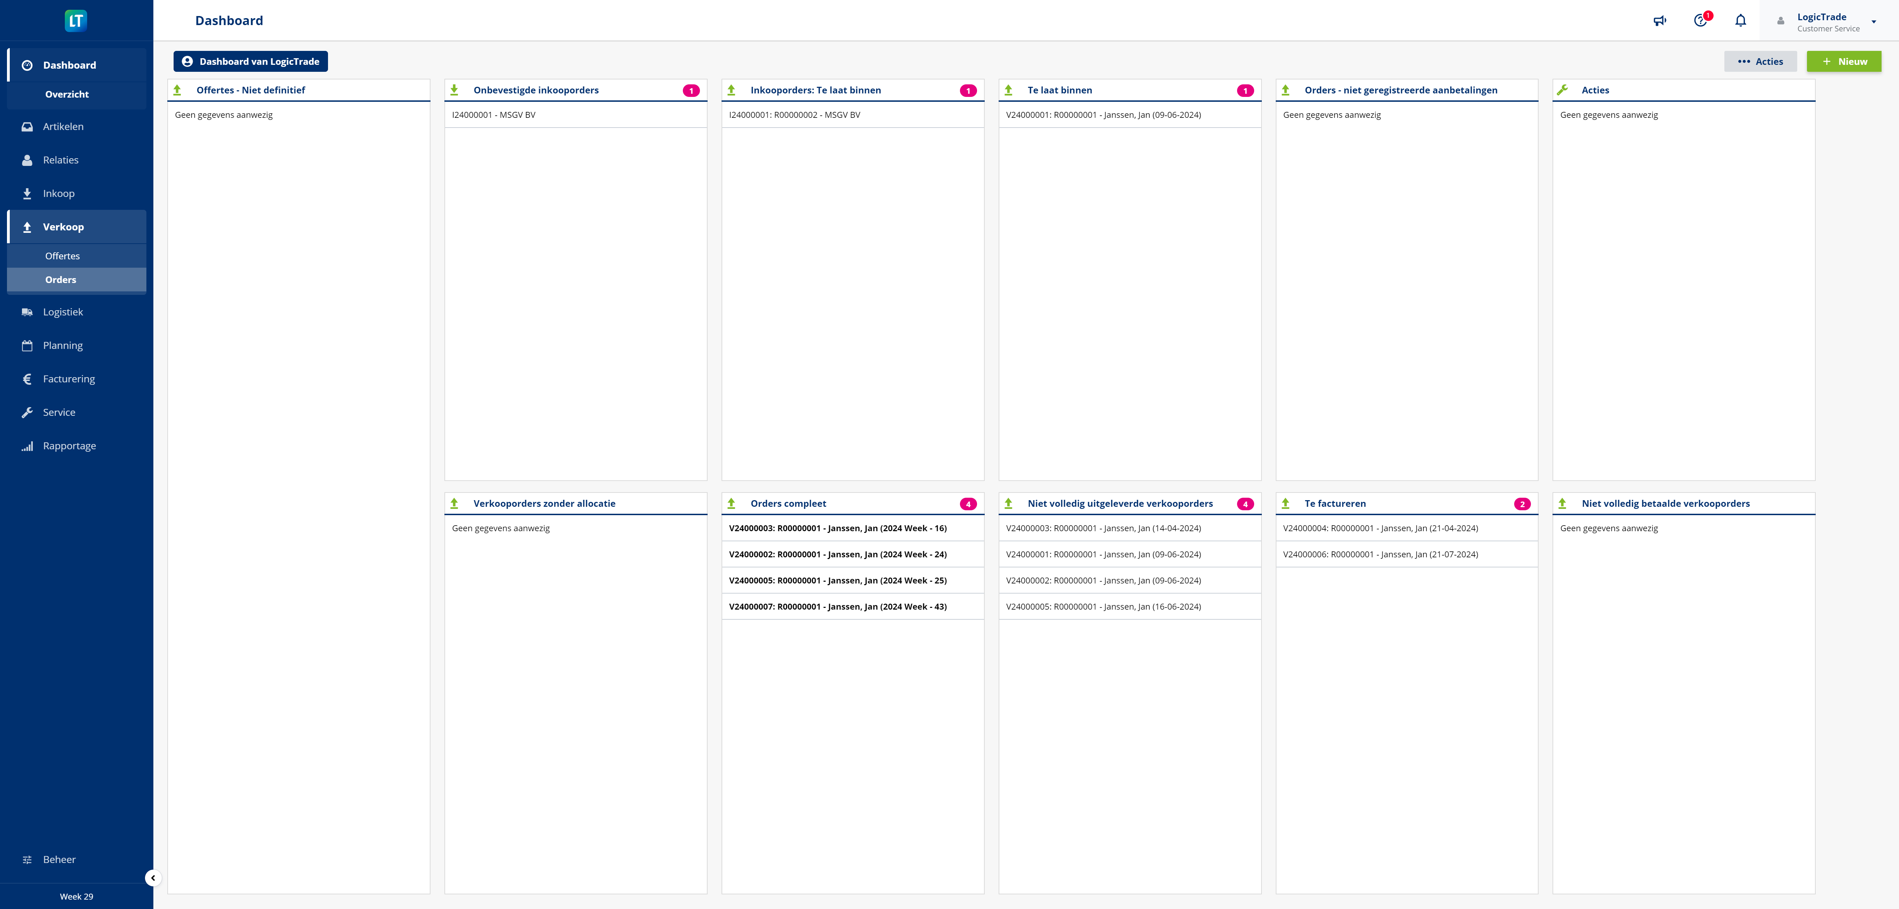Open the Onbevestigde inkooporders widget title
Image resolution: width=1899 pixels, height=909 pixels.
point(536,90)
